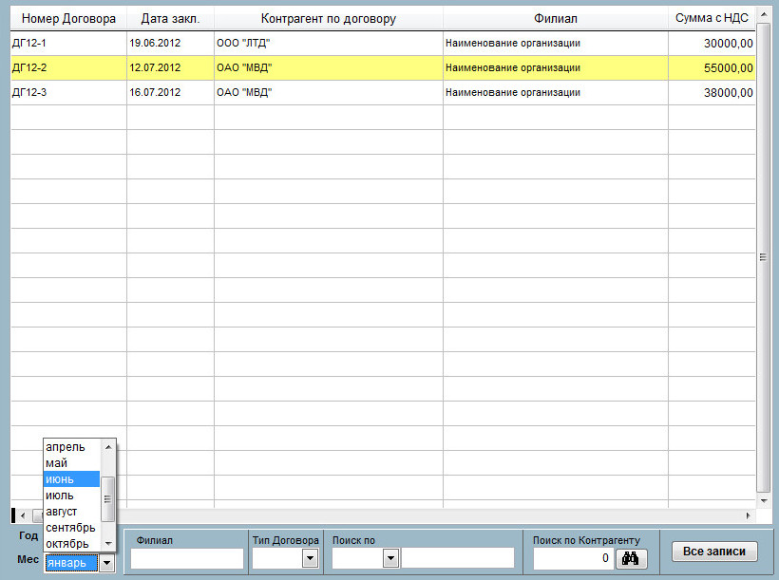Click table vertical scrollbar up arrow

[x=764, y=15]
